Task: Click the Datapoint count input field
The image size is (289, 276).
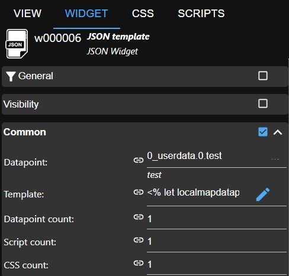Action: coord(217,219)
